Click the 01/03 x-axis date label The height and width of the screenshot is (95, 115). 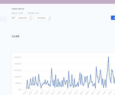click(x=25, y=93)
